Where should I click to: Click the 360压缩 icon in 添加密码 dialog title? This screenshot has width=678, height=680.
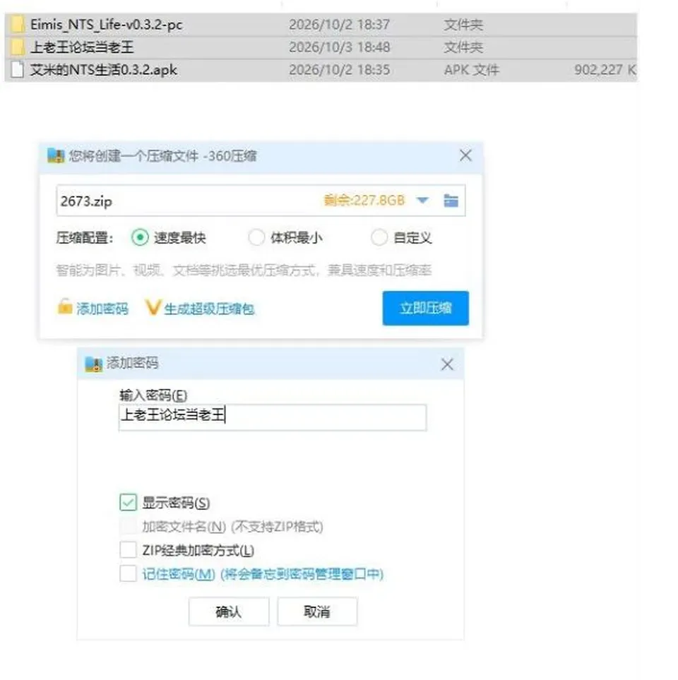click(93, 364)
